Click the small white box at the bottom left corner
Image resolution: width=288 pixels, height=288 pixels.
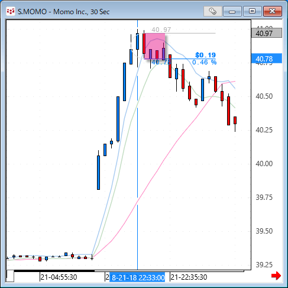click(10, 276)
